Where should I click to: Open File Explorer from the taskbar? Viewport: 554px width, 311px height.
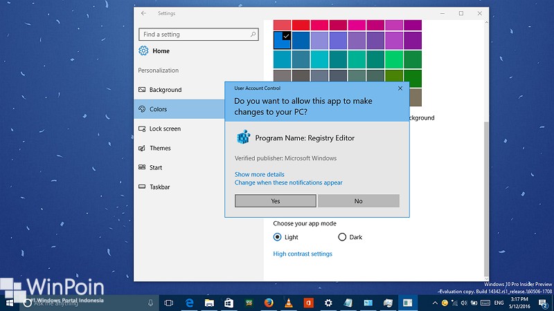(210, 303)
